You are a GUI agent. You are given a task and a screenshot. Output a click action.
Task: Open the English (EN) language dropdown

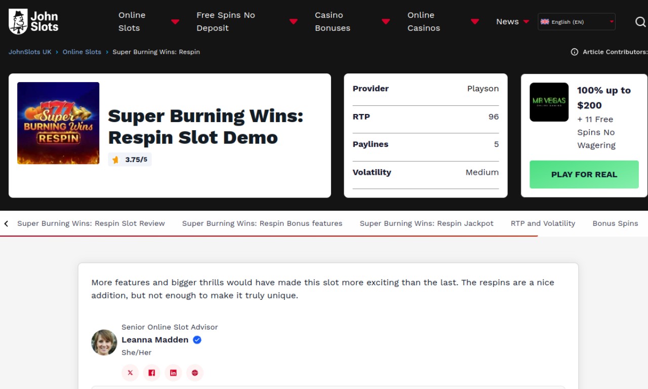(577, 22)
